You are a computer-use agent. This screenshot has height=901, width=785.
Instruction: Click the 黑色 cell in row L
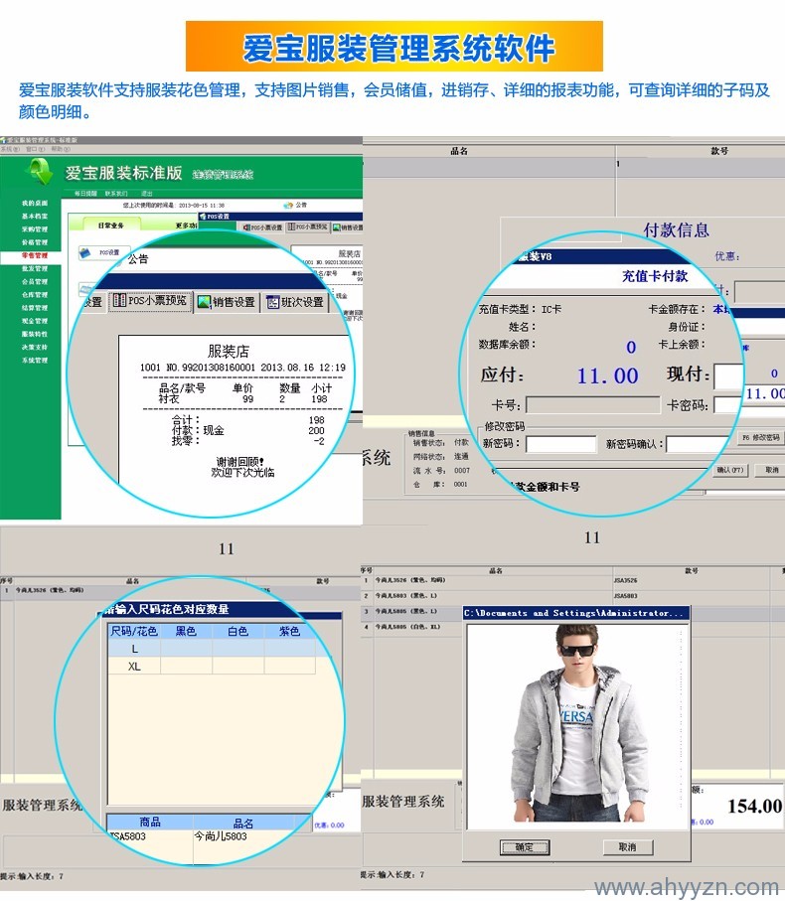[186, 648]
